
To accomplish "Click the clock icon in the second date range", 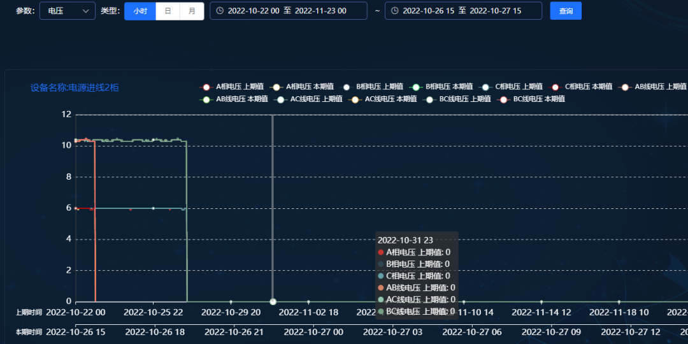I will 394,11.
